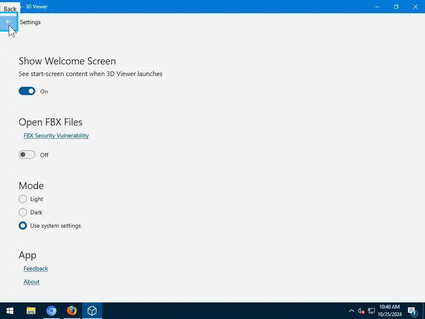Close the 3D Viewer window
The height and width of the screenshot is (319, 425).
[415, 7]
